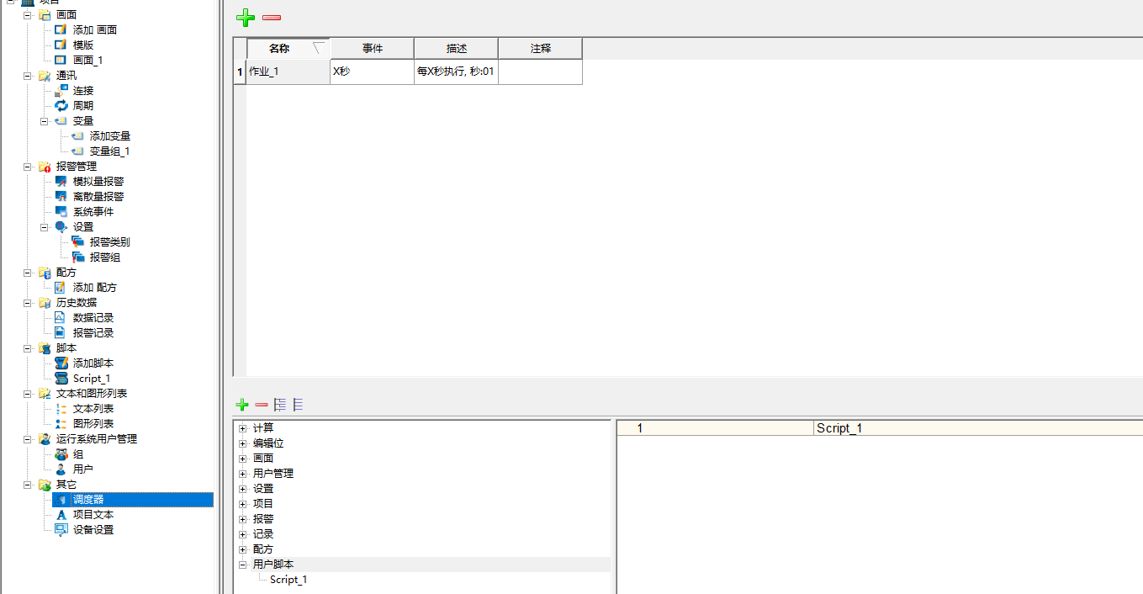Screen dimensions: 1143x594
Task: Click the 连接 connection icon
Action: pyautogui.click(x=61, y=90)
